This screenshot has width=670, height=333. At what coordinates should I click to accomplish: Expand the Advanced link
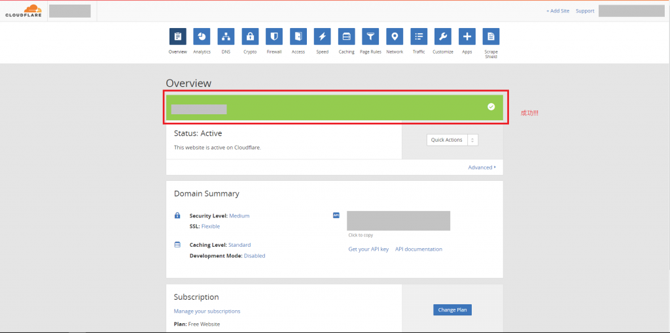tap(482, 167)
